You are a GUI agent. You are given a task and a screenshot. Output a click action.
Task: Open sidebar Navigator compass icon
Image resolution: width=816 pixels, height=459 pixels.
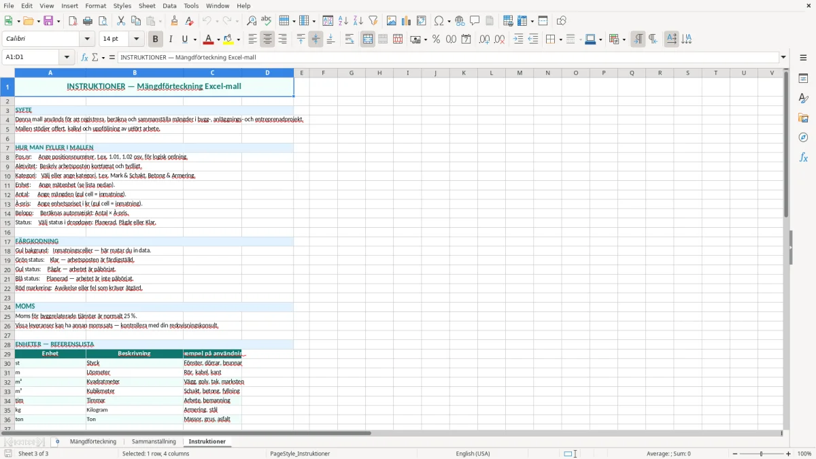click(x=803, y=137)
